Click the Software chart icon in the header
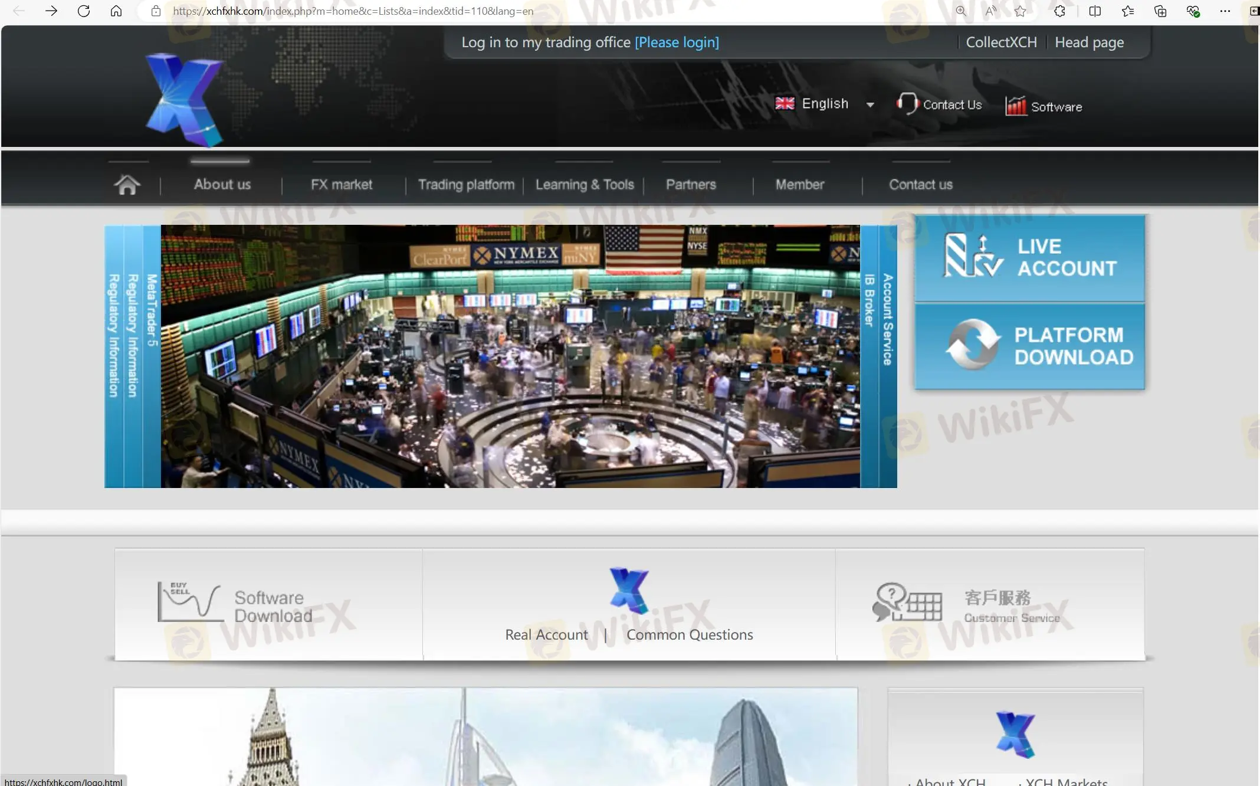The width and height of the screenshot is (1260, 786). pyautogui.click(x=1015, y=105)
